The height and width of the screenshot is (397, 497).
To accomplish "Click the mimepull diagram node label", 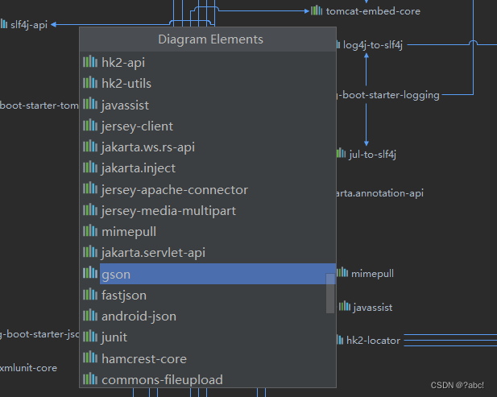I will click(372, 274).
